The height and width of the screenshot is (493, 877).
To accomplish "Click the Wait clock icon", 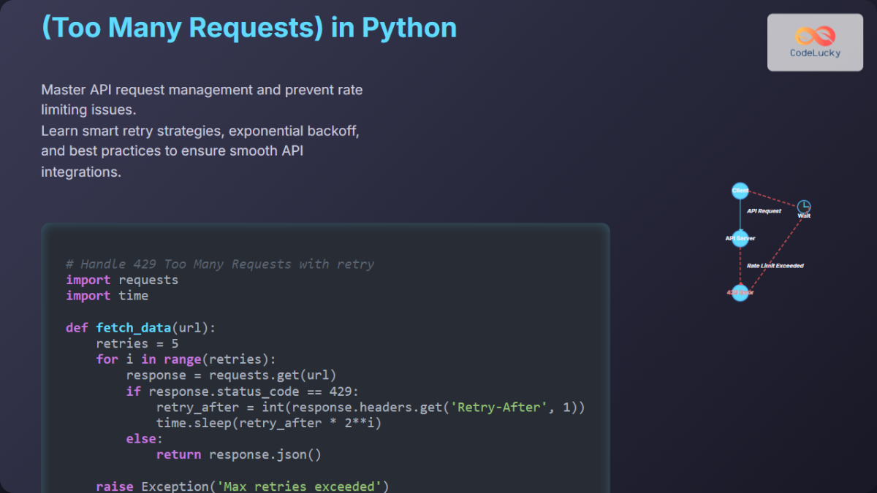I will [803, 207].
